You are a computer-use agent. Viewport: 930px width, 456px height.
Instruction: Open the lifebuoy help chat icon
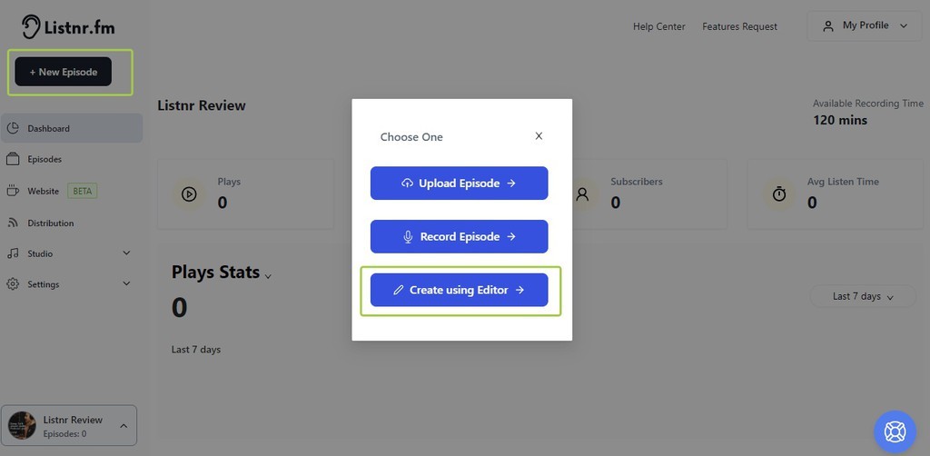pos(895,431)
